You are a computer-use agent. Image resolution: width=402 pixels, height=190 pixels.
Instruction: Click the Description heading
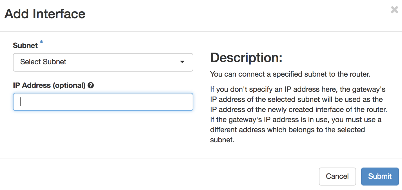pyautogui.click(x=246, y=58)
